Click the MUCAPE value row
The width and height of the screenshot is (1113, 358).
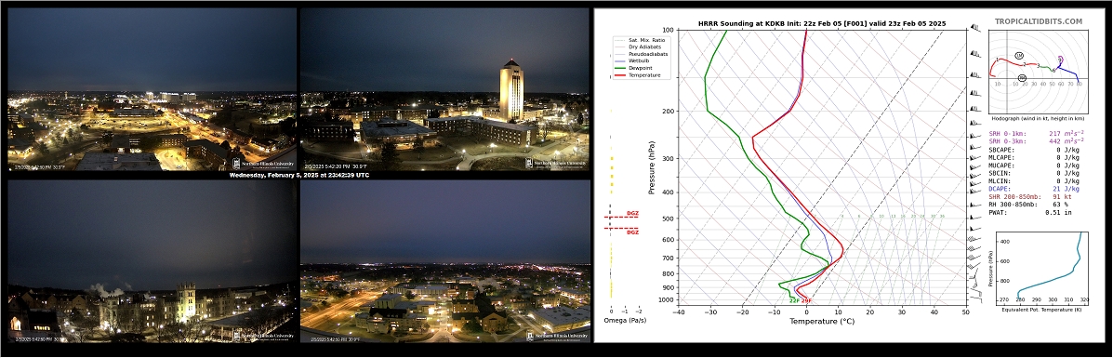coord(1034,166)
